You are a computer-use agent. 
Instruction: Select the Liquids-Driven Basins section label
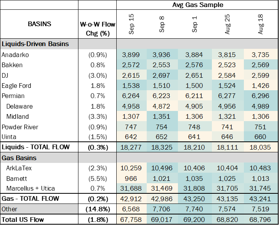point(35,44)
